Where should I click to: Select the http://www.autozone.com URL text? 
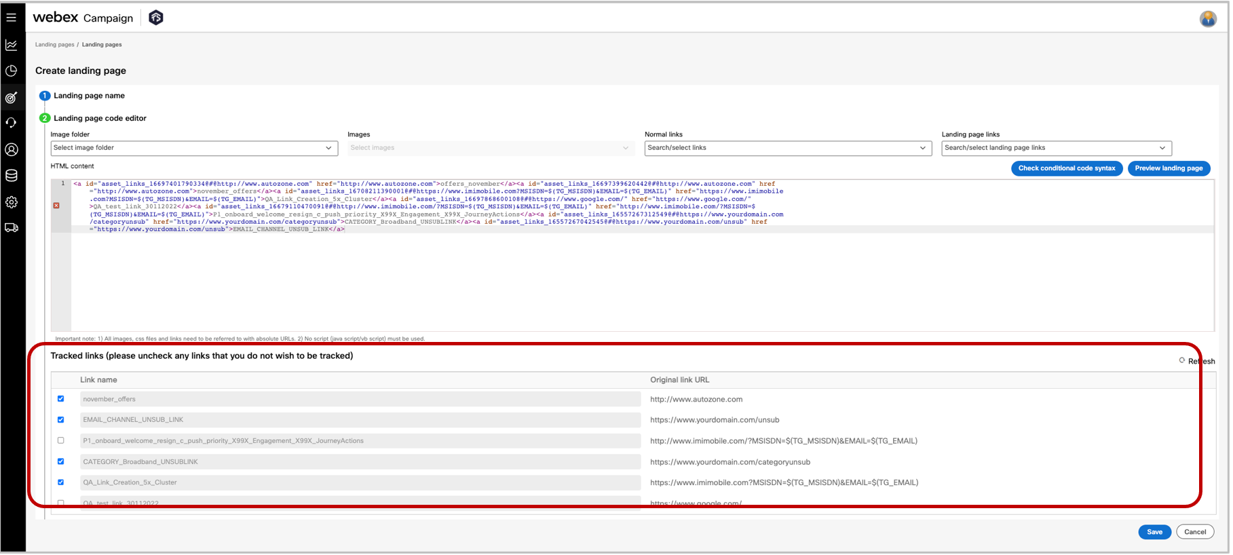696,400
